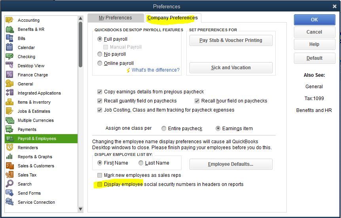Open the What's the difference? link
341x218 pixels.
pyautogui.click(x=155, y=70)
